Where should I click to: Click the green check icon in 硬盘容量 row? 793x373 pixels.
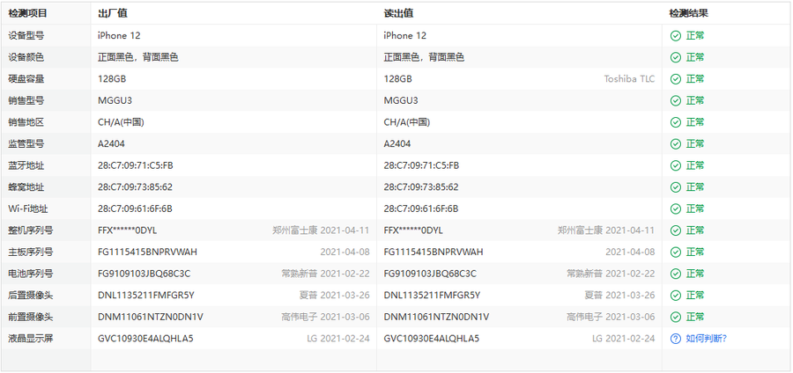(x=675, y=79)
